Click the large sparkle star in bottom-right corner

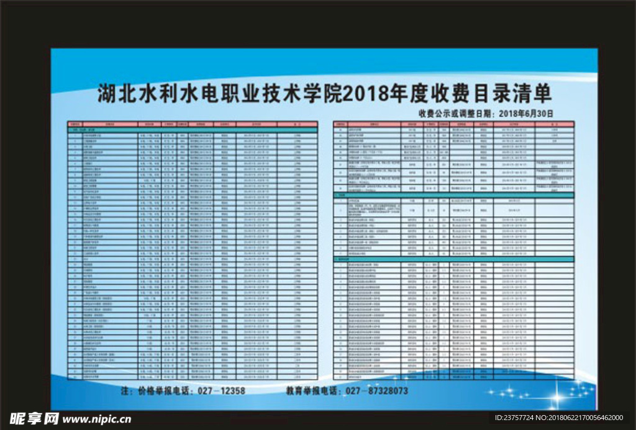555,395
